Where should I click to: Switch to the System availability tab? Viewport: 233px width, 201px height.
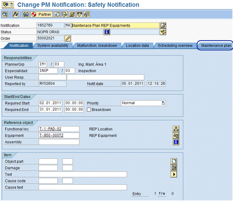click(53, 46)
